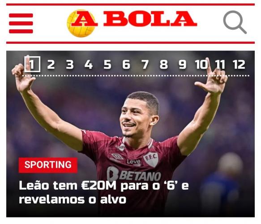
Task: Select carousel slide 12
Action: coord(239,64)
